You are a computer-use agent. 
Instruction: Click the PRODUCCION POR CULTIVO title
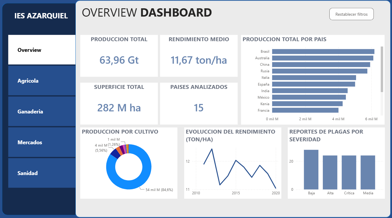pyautogui.click(x=120, y=132)
